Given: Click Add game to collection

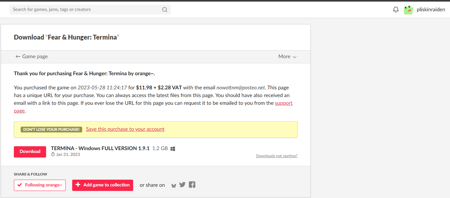Looking at the screenshot, I should [x=103, y=185].
